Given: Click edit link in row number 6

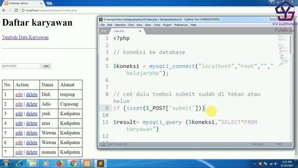Looking at the screenshot, I should (x=19, y=142).
